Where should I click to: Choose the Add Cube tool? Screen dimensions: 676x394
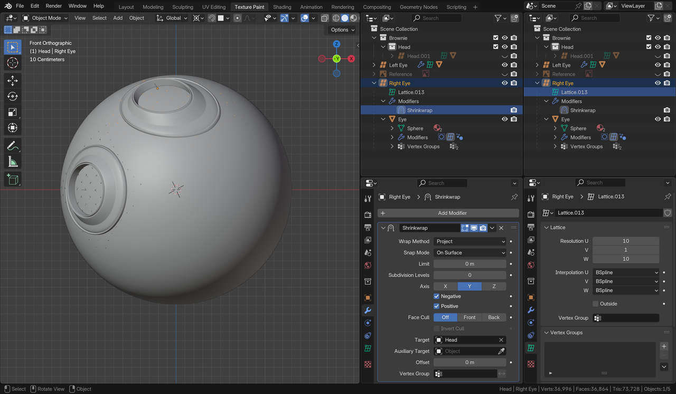pos(13,179)
